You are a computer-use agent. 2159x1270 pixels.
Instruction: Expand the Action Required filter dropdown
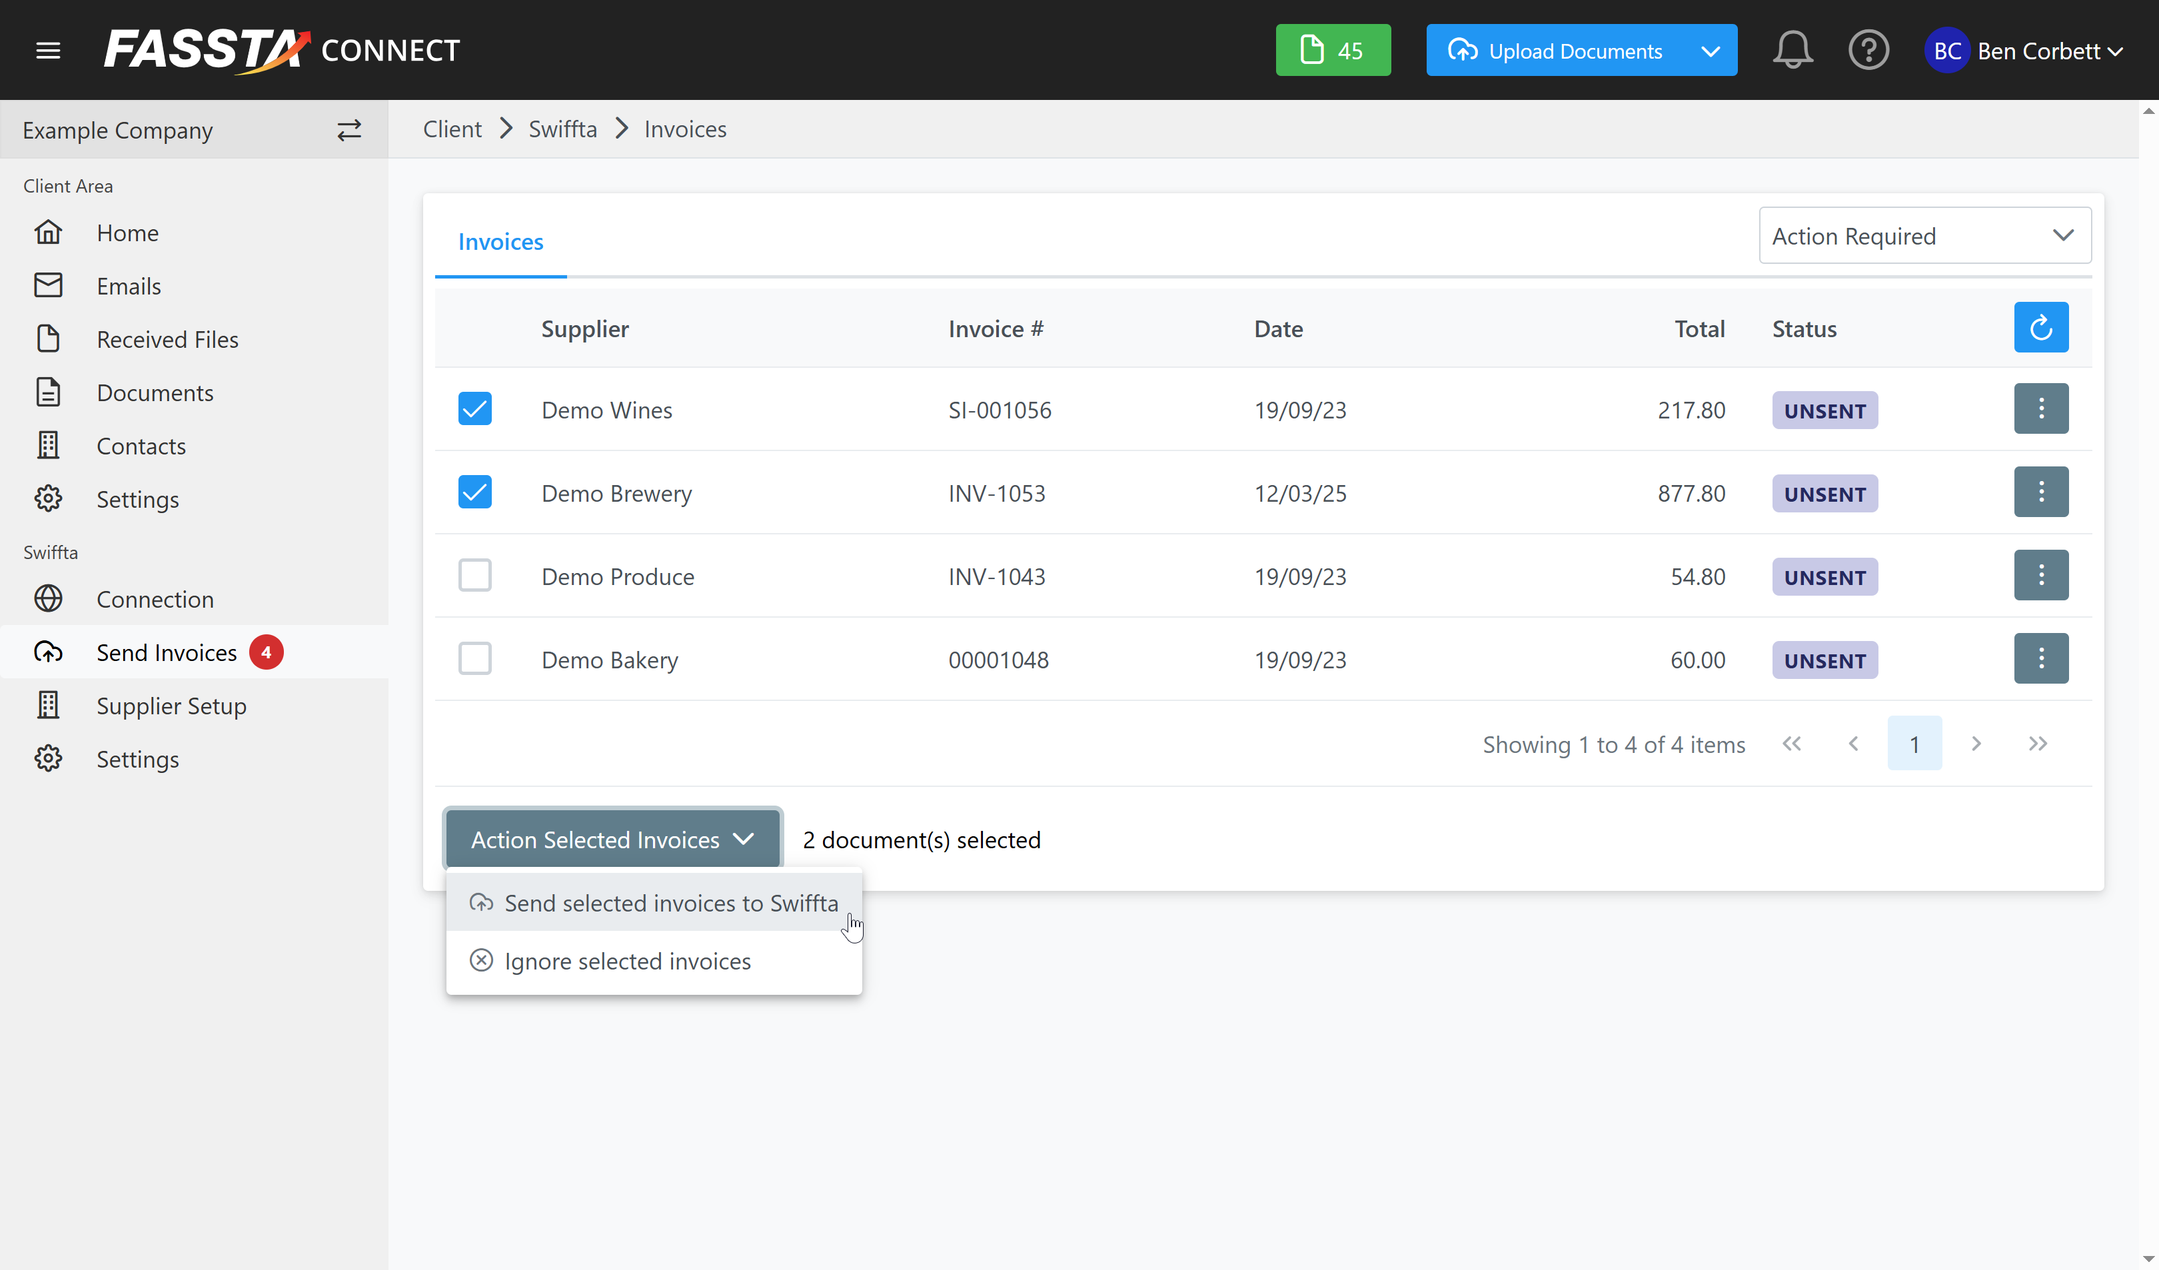click(1924, 236)
